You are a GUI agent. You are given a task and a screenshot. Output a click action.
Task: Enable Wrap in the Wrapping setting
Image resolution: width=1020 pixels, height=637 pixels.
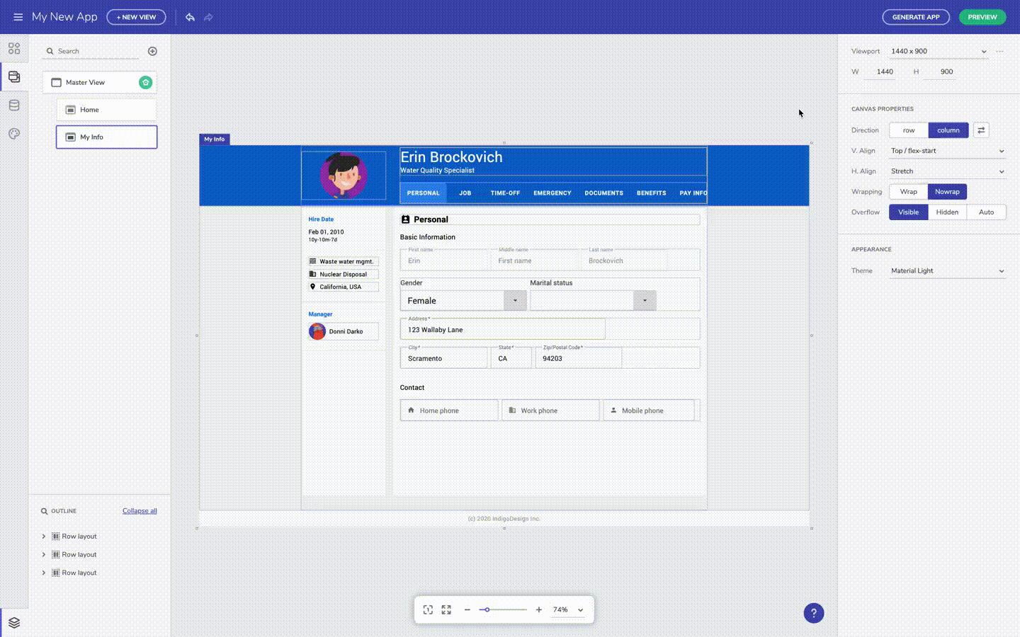[909, 191]
